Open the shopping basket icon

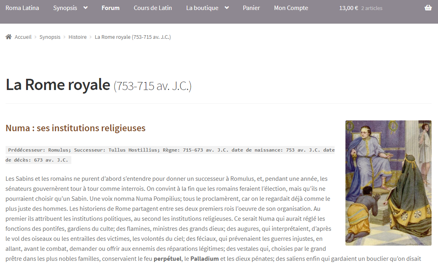click(x=428, y=8)
